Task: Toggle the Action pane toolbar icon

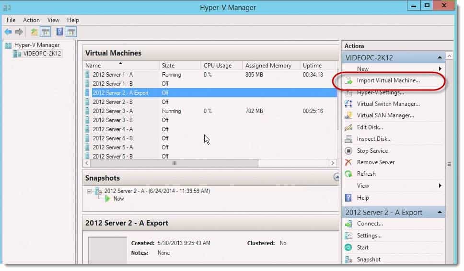Action: (x=71, y=32)
